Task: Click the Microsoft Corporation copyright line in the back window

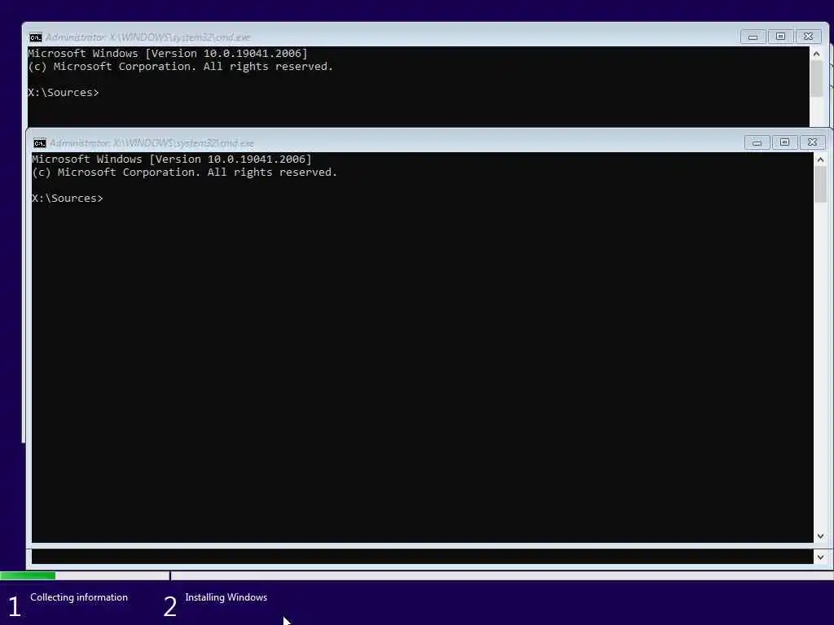Action: [180, 67]
